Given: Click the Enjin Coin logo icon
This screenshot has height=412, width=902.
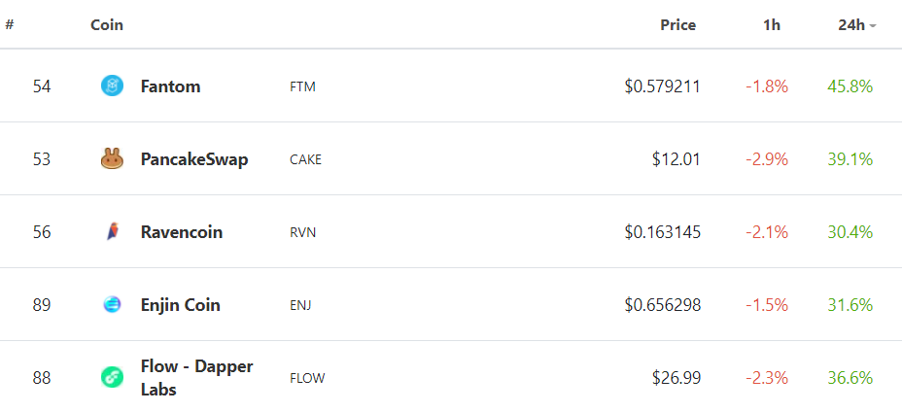Looking at the screenshot, I should (112, 305).
